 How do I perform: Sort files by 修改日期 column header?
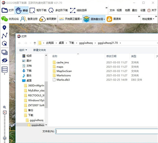[111, 56]
